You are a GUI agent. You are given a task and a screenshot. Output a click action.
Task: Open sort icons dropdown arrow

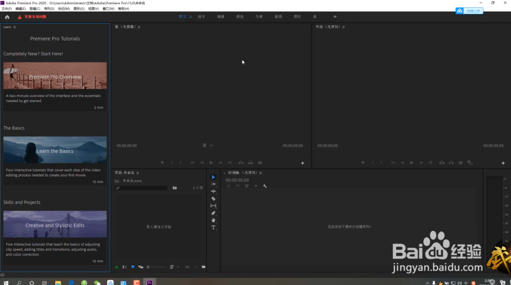pos(178,267)
